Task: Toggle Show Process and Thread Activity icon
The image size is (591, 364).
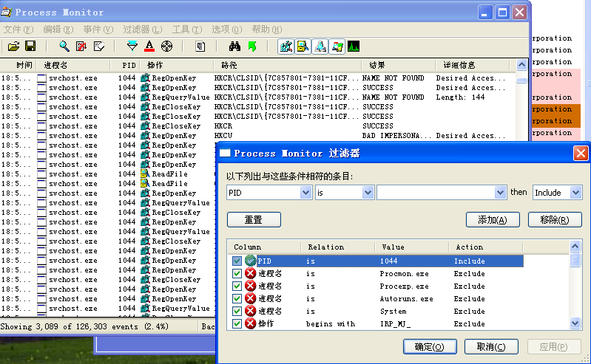Action: [x=337, y=47]
